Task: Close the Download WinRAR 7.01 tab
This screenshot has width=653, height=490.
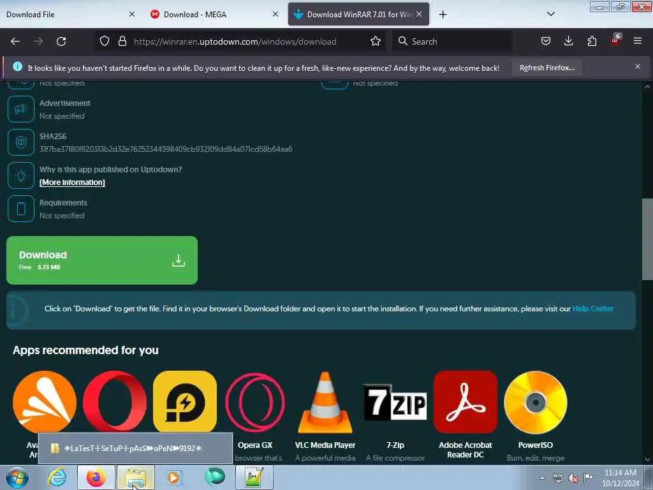Action: (x=419, y=14)
